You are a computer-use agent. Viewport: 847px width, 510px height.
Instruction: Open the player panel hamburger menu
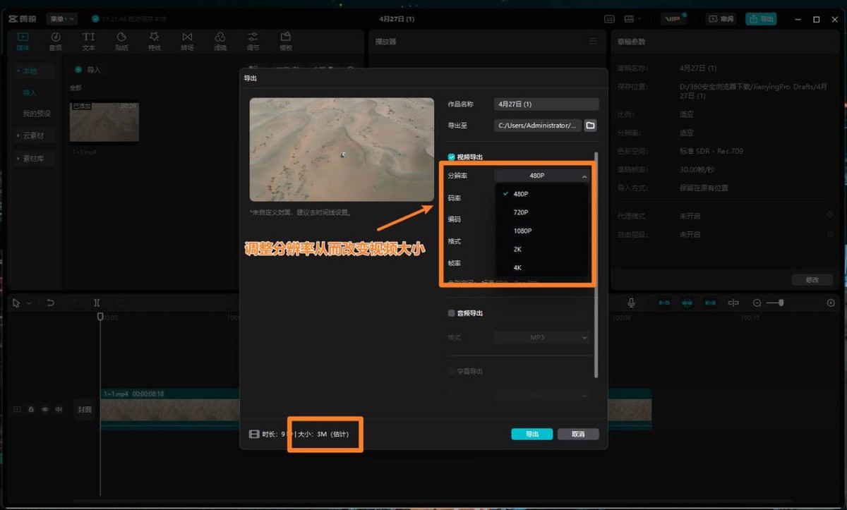(x=593, y=42)
